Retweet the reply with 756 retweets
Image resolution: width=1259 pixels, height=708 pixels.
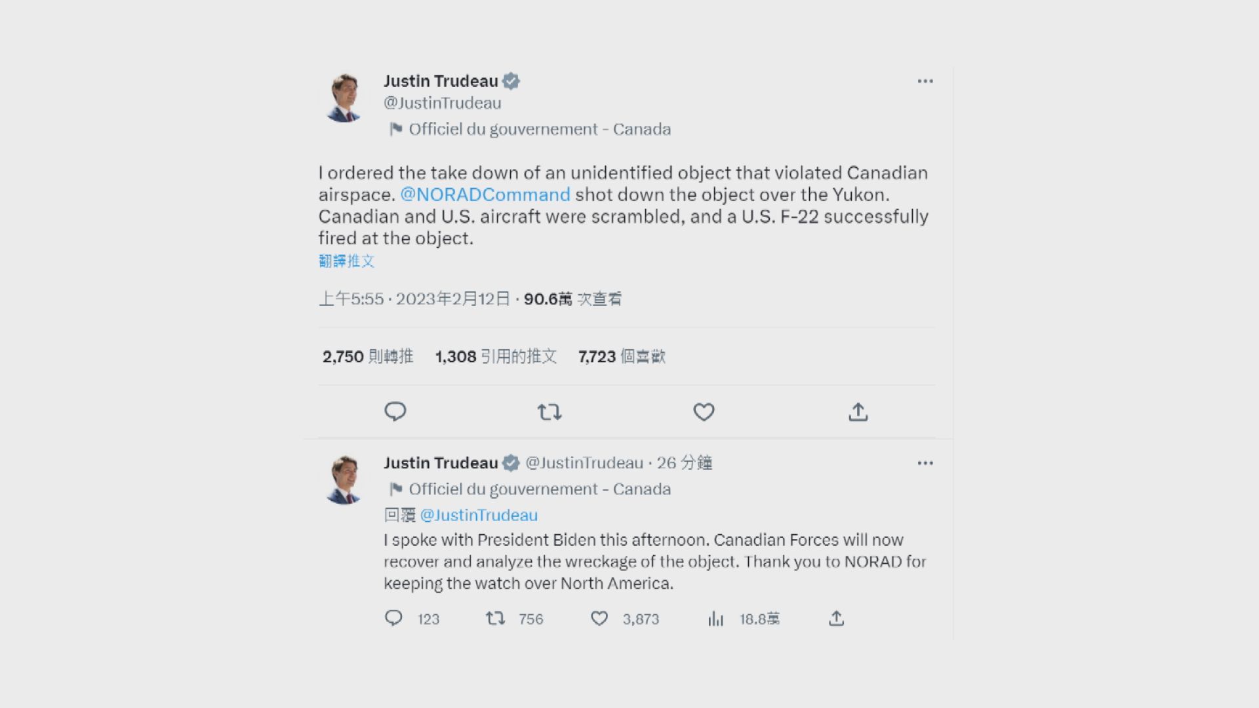(495, 618)
